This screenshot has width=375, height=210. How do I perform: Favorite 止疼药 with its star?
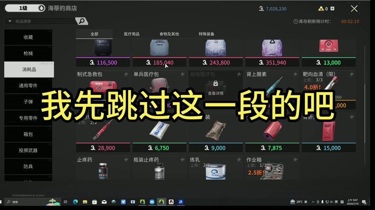pyautogui.click(x=126, y=160)
